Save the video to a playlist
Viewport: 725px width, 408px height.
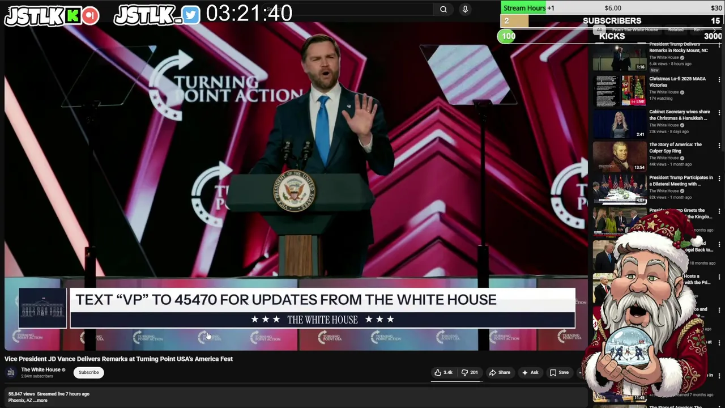tap(559, 372)
